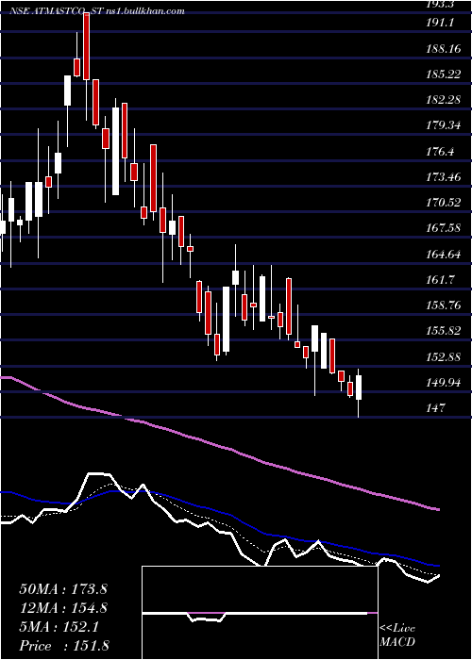Click the 12MA : 154.8 readout
The width and height of the screenshot is (472, 660).
tap(63, 608)
